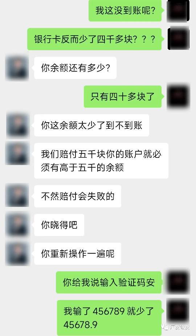Tap sender avatar beside '你给我说输入验证码安'
The height and width of the screenshot is (336, 196).
point(178,282)
